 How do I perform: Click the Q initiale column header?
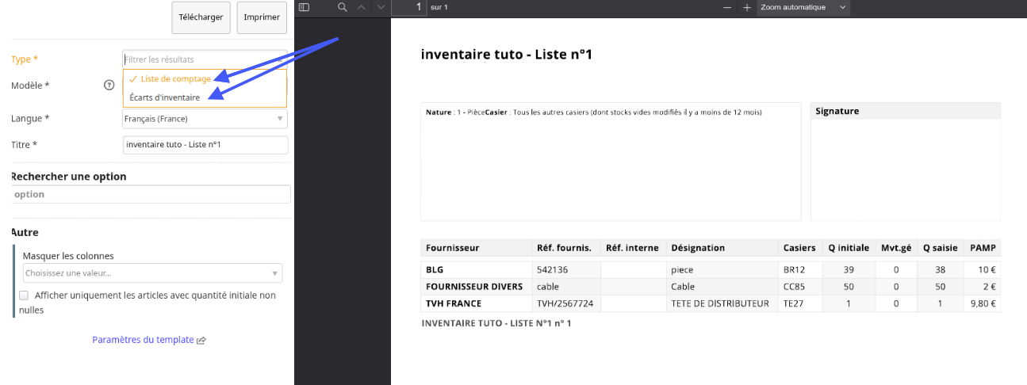(849, 248)
